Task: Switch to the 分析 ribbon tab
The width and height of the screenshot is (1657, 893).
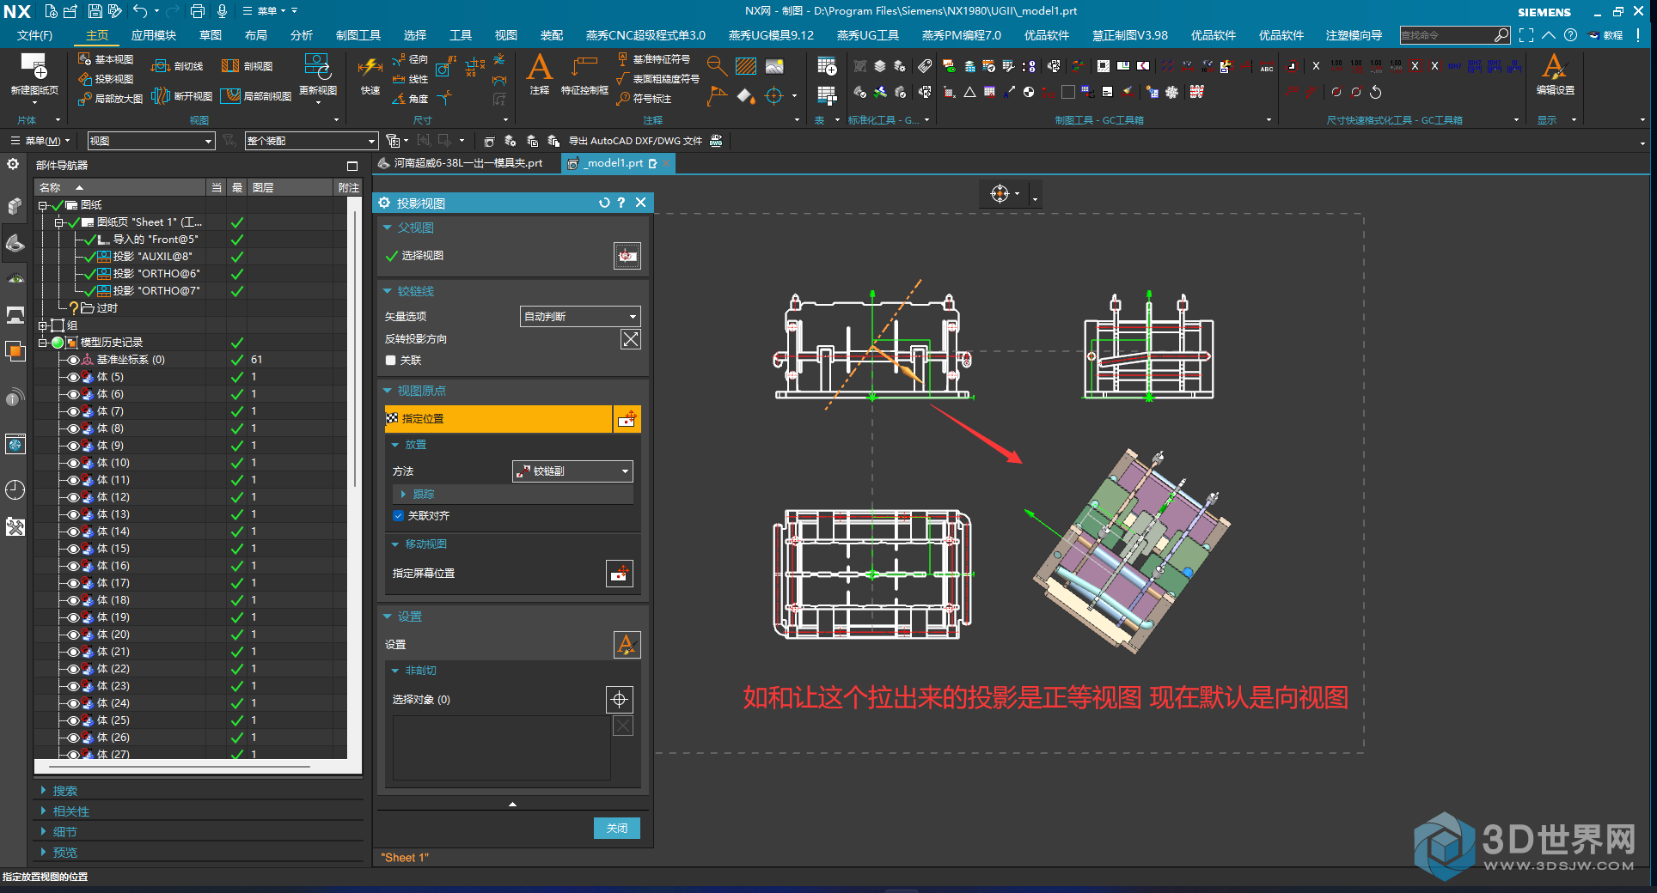Action: [x=302, y=35]
